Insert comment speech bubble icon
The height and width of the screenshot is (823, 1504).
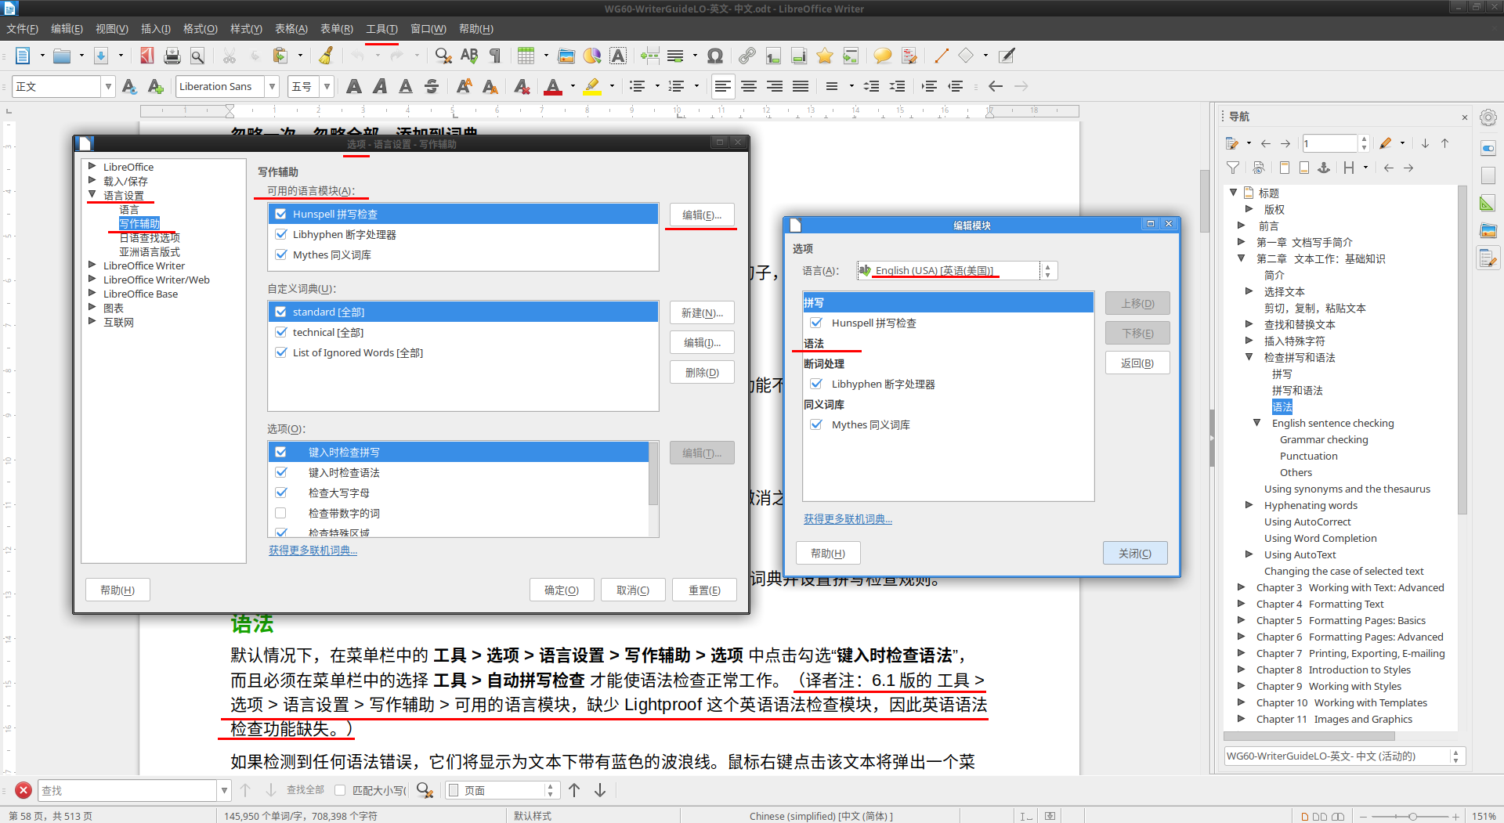pyautogui.click(x=883, y=56)
